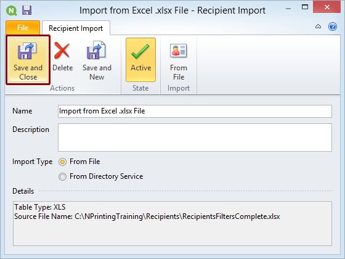Collapse the ribbon using the caret arrow
Viewport: 345px width, 259px height.
[x=318, y=27]
